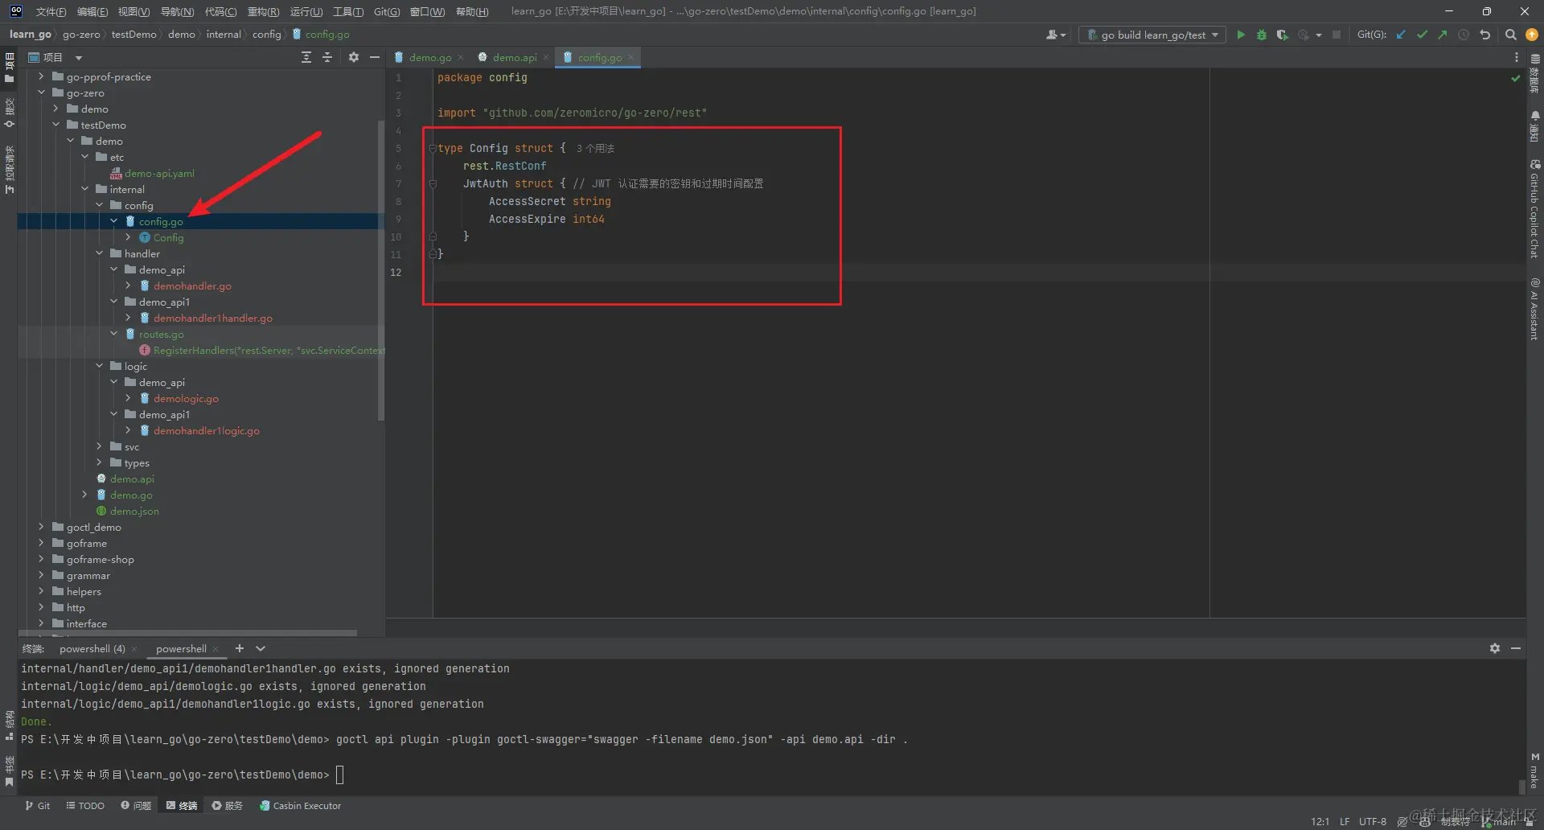
Task: Open the Git(G) menu
Action: 387,11
